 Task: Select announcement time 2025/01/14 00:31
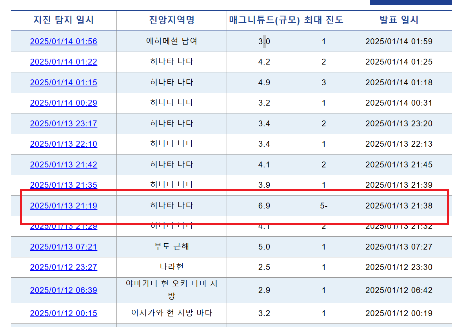point(399,103)
